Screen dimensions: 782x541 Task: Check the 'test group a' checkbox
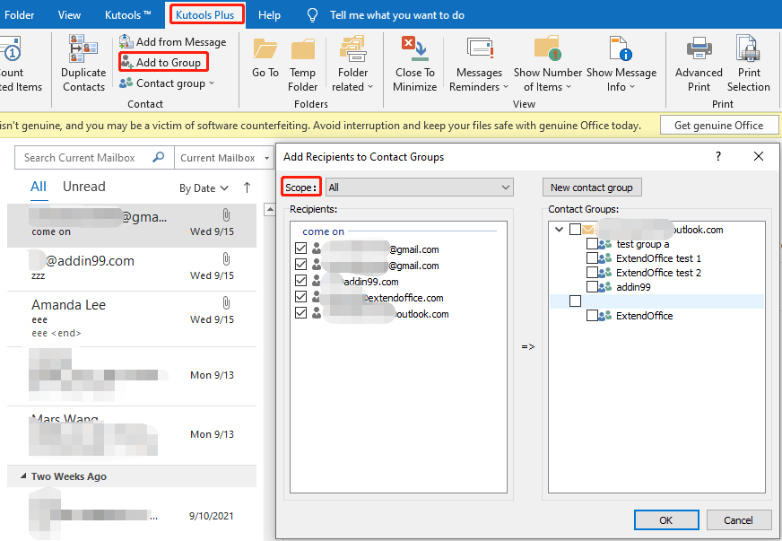click(x=593, y=244)
